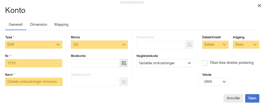Image resolution: width=264 pixels, height=107 pixels.
Task: Expand the Type dropdown showing Drift
Action: [x=34, y=45]
